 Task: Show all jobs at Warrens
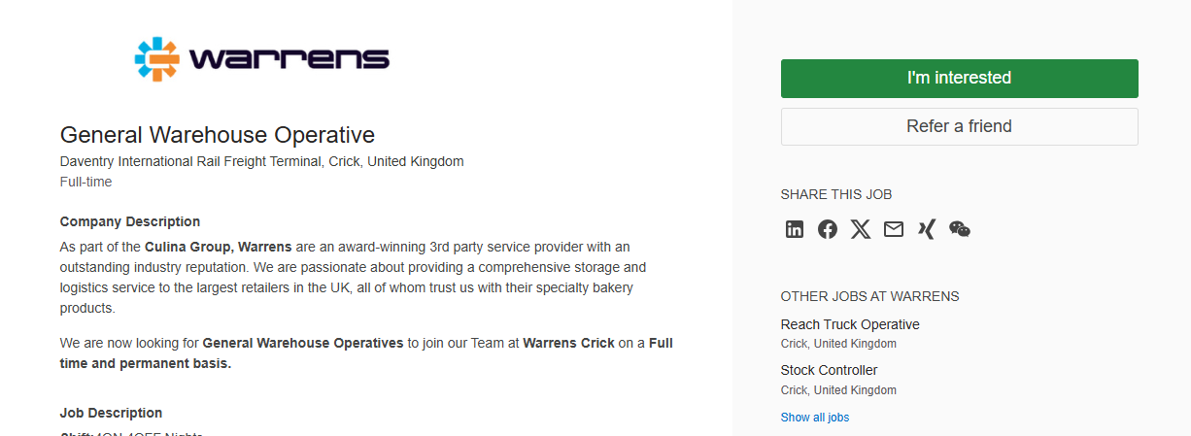[815, 418]
